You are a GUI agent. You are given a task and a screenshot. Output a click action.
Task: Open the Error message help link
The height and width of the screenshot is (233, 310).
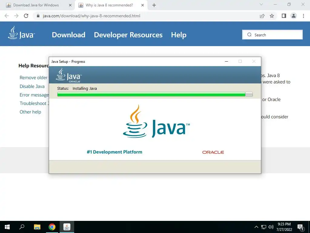[x=34, y=95]
